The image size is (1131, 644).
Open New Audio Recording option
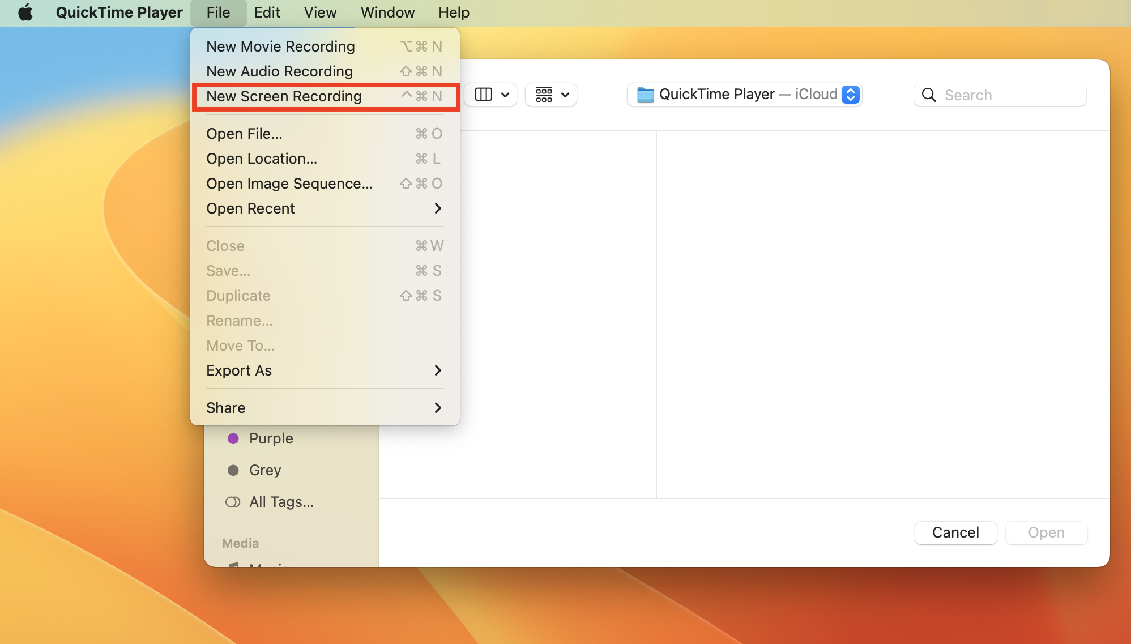280,71
